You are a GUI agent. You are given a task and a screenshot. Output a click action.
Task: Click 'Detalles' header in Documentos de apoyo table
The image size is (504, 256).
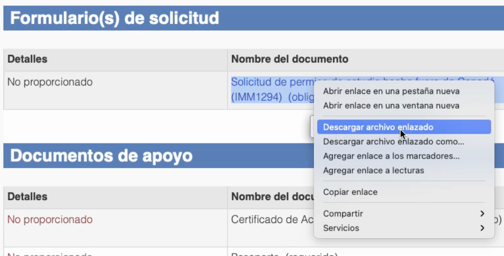[27, 196]
